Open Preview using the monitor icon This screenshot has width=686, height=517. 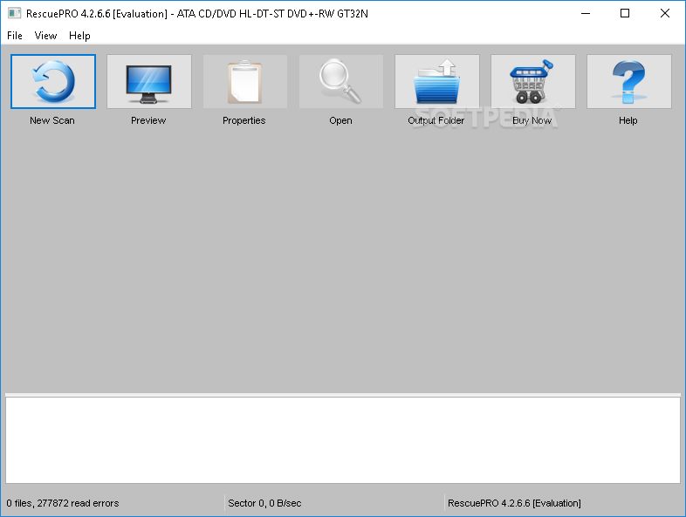[x=148, y=81]
